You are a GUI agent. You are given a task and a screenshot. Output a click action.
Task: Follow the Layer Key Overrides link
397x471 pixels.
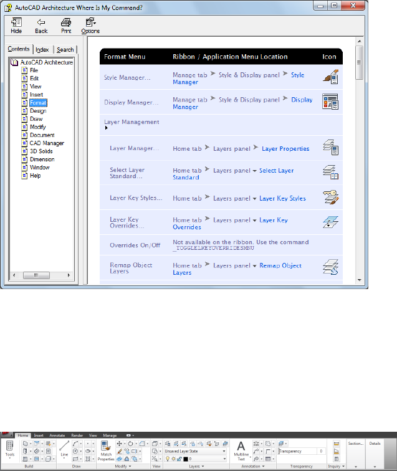pos(230,224)
